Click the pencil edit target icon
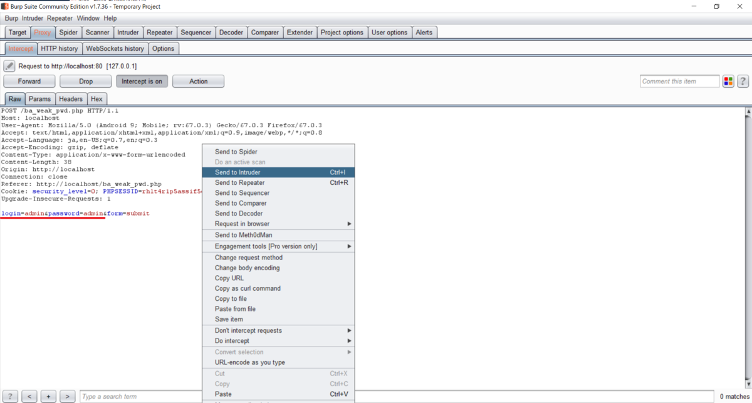Viewport: 752px width, 403px height. 9,66
